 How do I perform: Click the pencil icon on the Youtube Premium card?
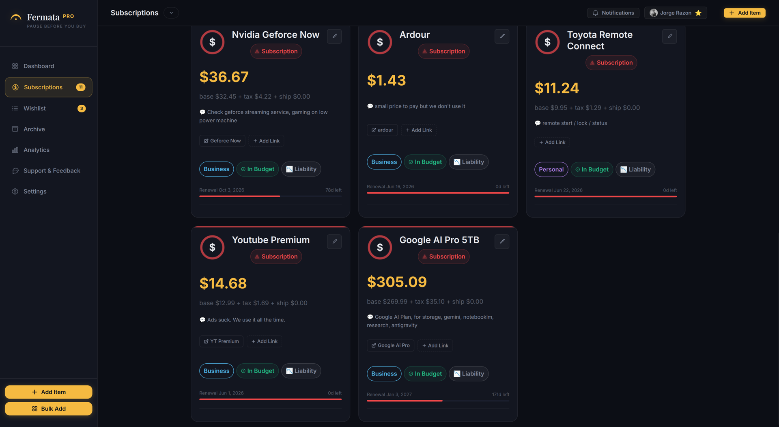pyautogui.click(x=334, y=242)
